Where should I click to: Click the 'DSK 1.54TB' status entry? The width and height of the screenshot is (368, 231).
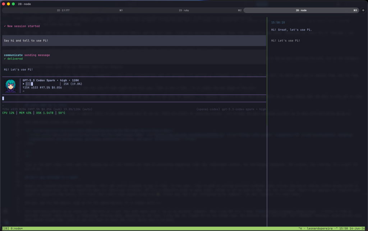coord(45,113)
